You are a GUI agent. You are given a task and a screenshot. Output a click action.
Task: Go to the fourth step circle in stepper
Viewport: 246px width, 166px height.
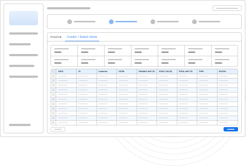pyautogui.click(x=194, y=22)
